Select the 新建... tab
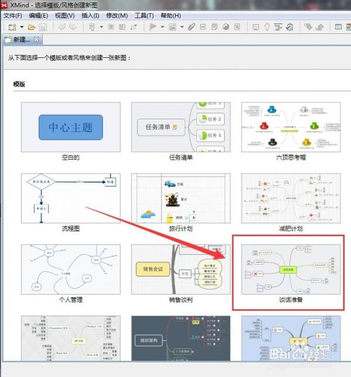Viewport: 351px width, 377px height. click(x=22, y=39)
